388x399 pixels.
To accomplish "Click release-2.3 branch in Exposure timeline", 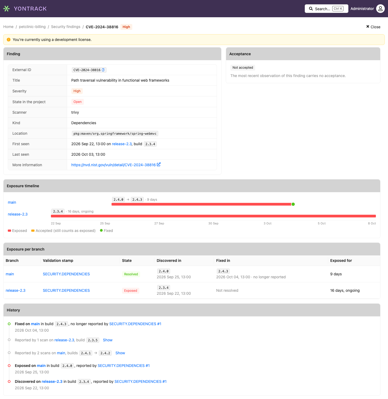I will 18,214.
